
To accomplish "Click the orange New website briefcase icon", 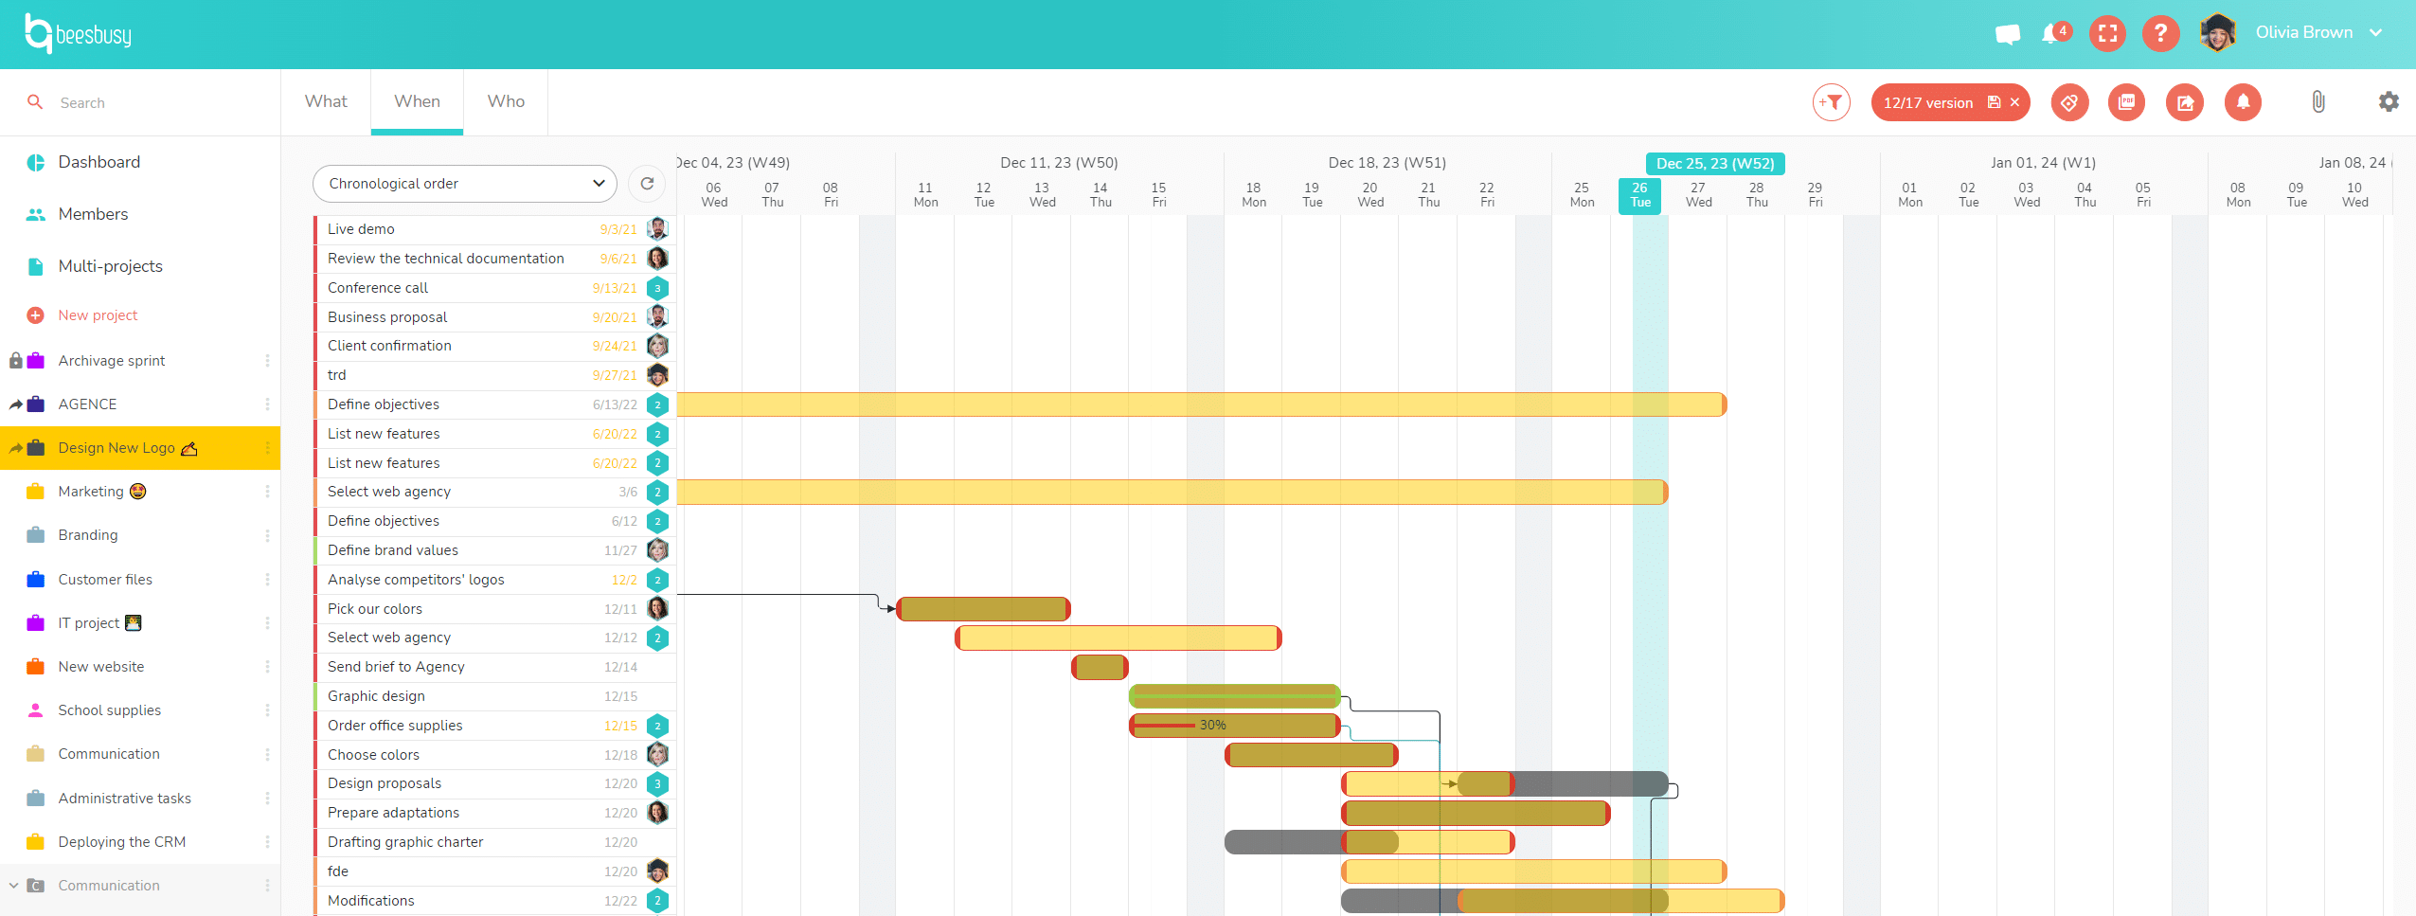I will [x=35, y=667].
